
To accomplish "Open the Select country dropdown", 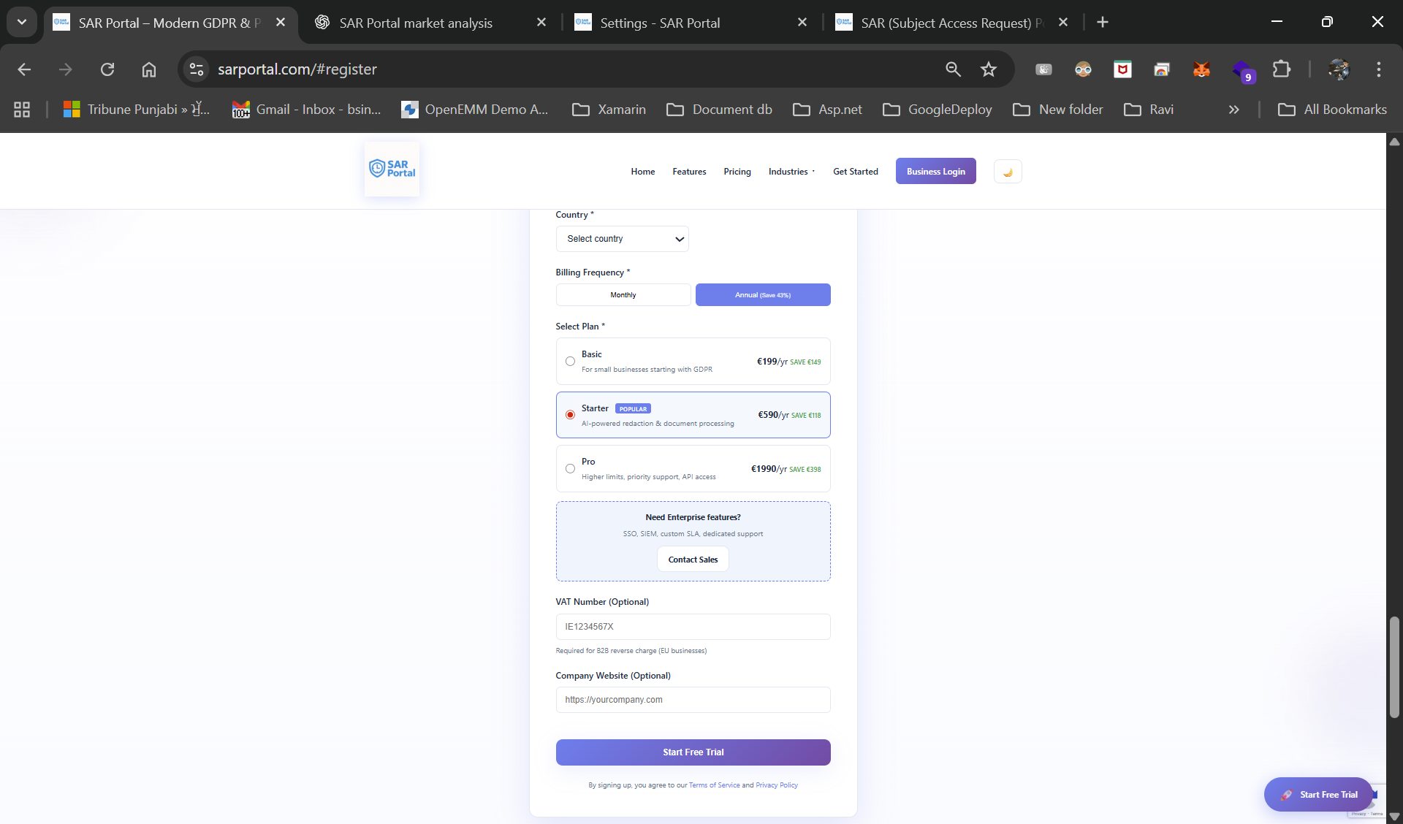I will (622, 239).
